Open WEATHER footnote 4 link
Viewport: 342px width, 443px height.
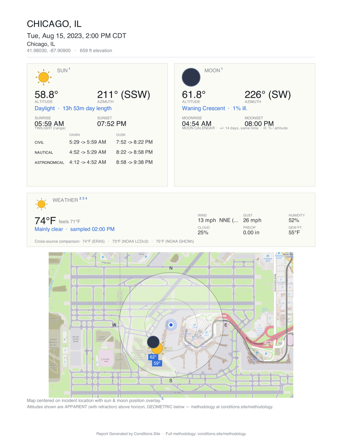point(86,198)
